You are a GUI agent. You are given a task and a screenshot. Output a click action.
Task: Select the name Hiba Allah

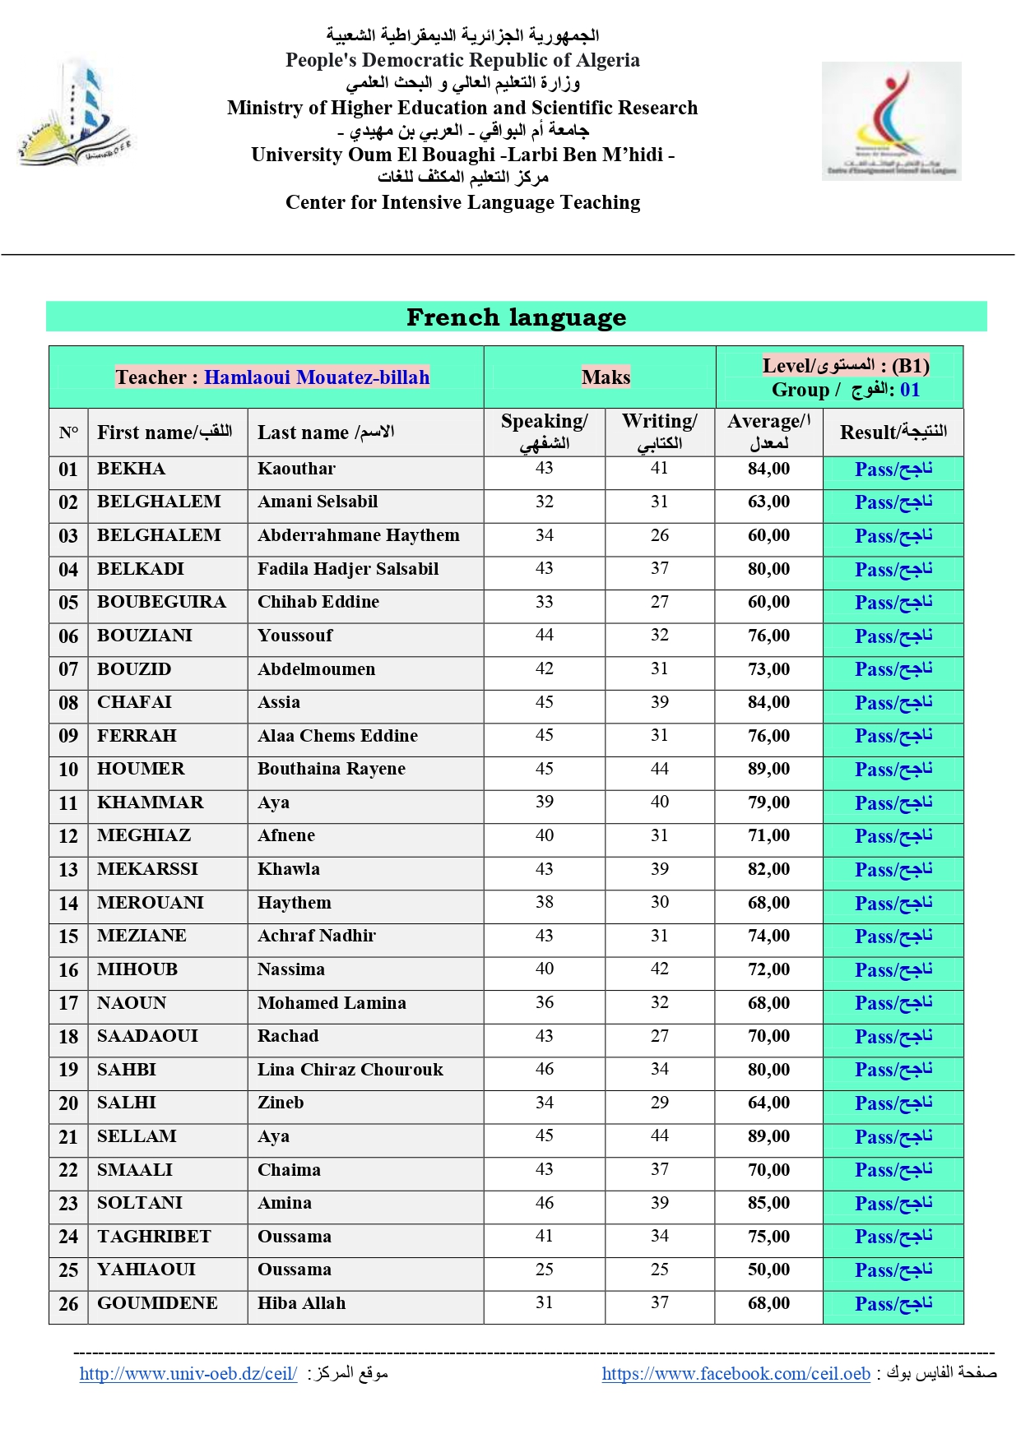[301, 1303]
